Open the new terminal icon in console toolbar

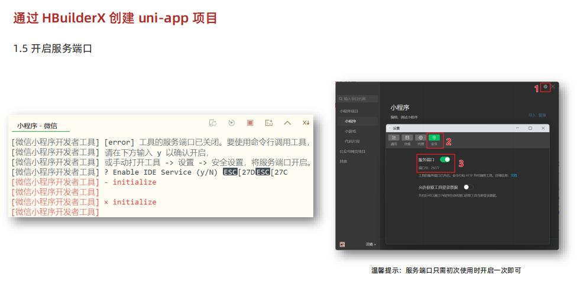(269, 123)
